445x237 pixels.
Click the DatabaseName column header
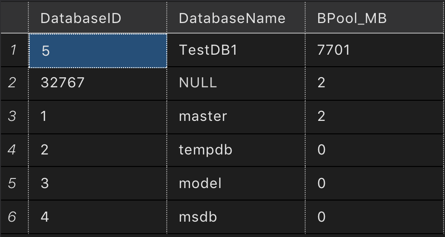(236, 18)
